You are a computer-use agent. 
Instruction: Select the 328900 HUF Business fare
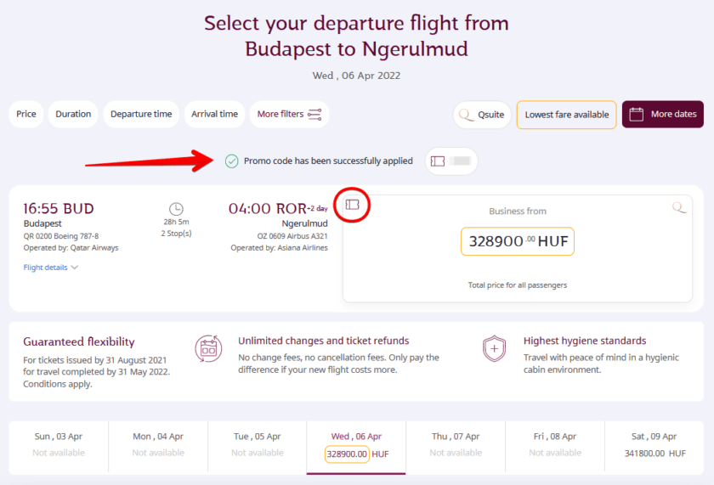pos(518,241)
